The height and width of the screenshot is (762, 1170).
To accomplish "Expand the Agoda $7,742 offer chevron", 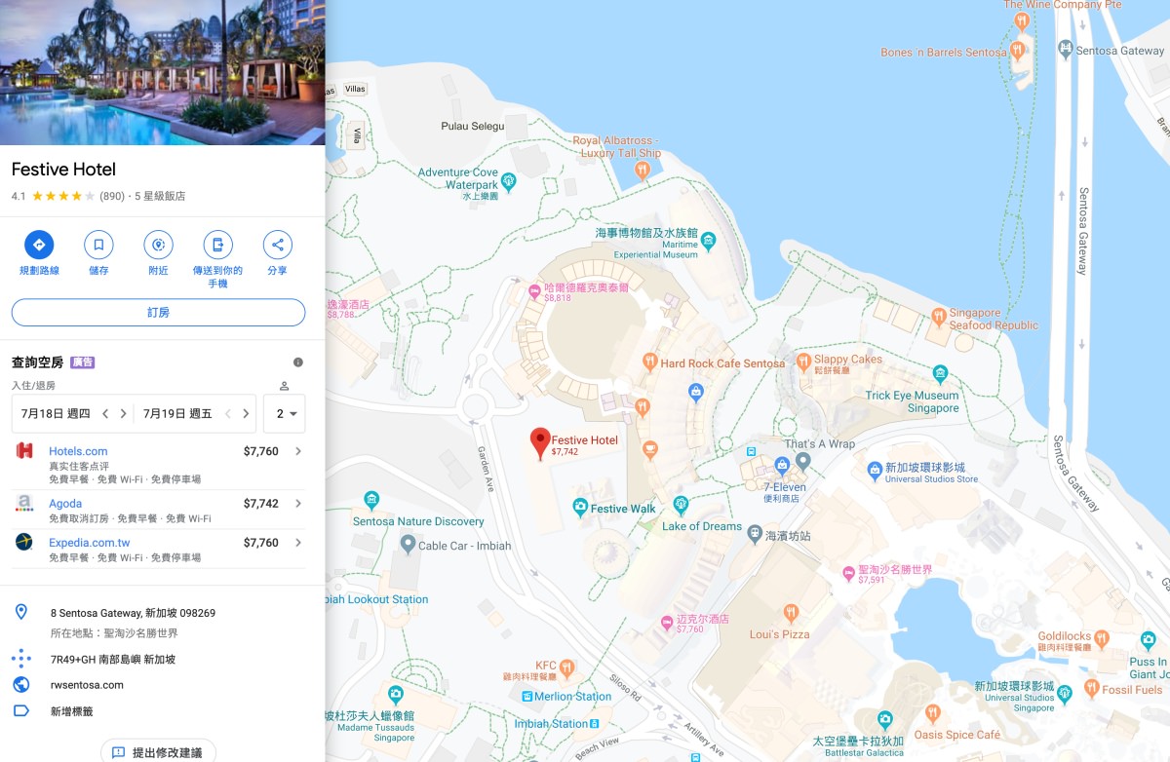I will point(298,504).
